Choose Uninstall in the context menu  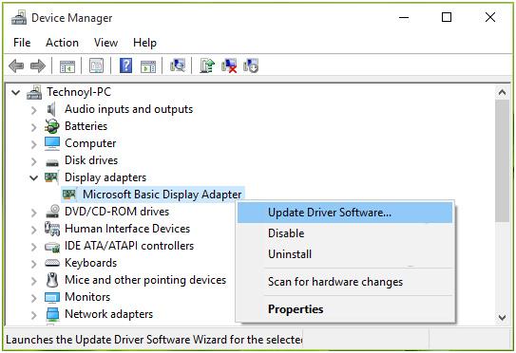click(345, 254)
